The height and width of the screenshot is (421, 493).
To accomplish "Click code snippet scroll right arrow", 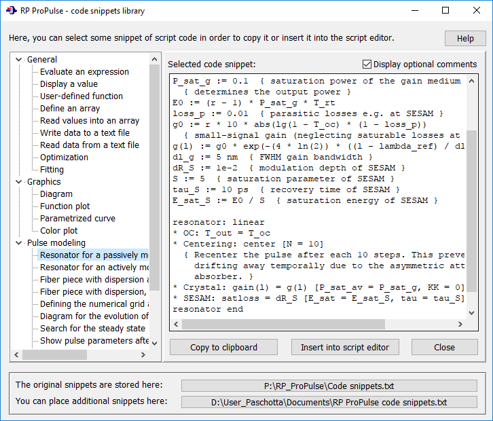I will click(460, 324).
